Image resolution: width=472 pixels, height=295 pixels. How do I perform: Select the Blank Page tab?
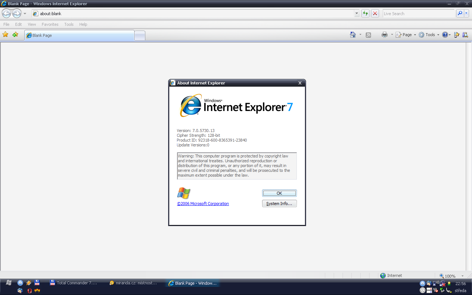(x=79, y=35)
